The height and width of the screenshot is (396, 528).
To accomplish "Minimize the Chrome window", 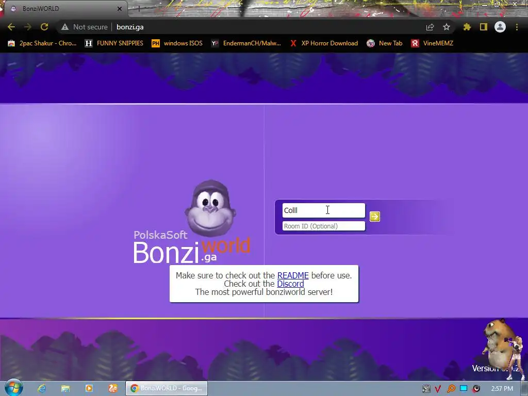I will (485, 4).
